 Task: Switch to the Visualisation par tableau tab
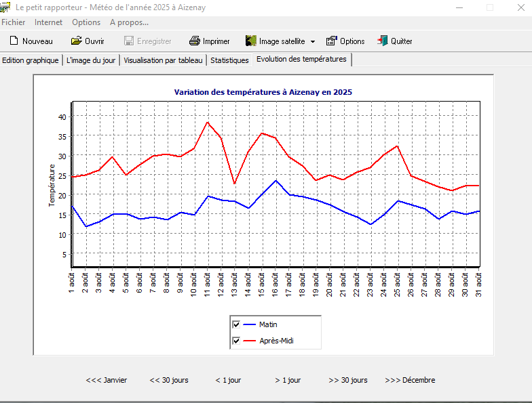pyautogui.click(x=163, y=60)
